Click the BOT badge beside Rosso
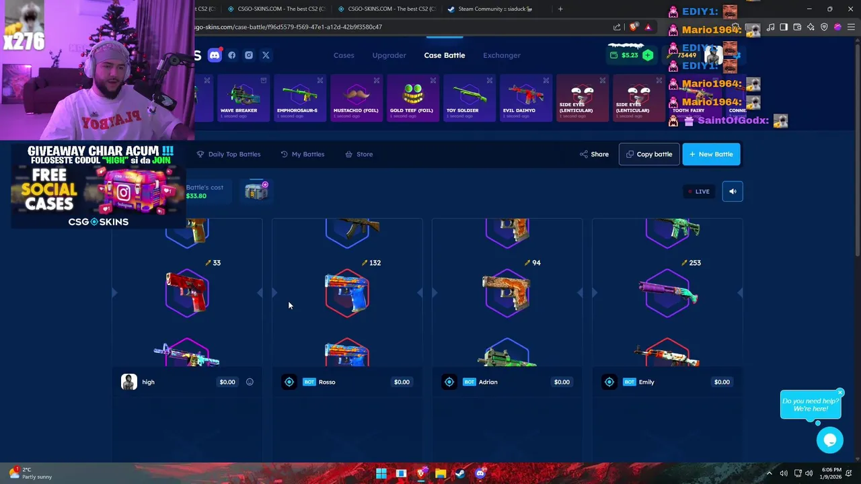This screenshot has height=484, width=861. click(x=309, y=382)
